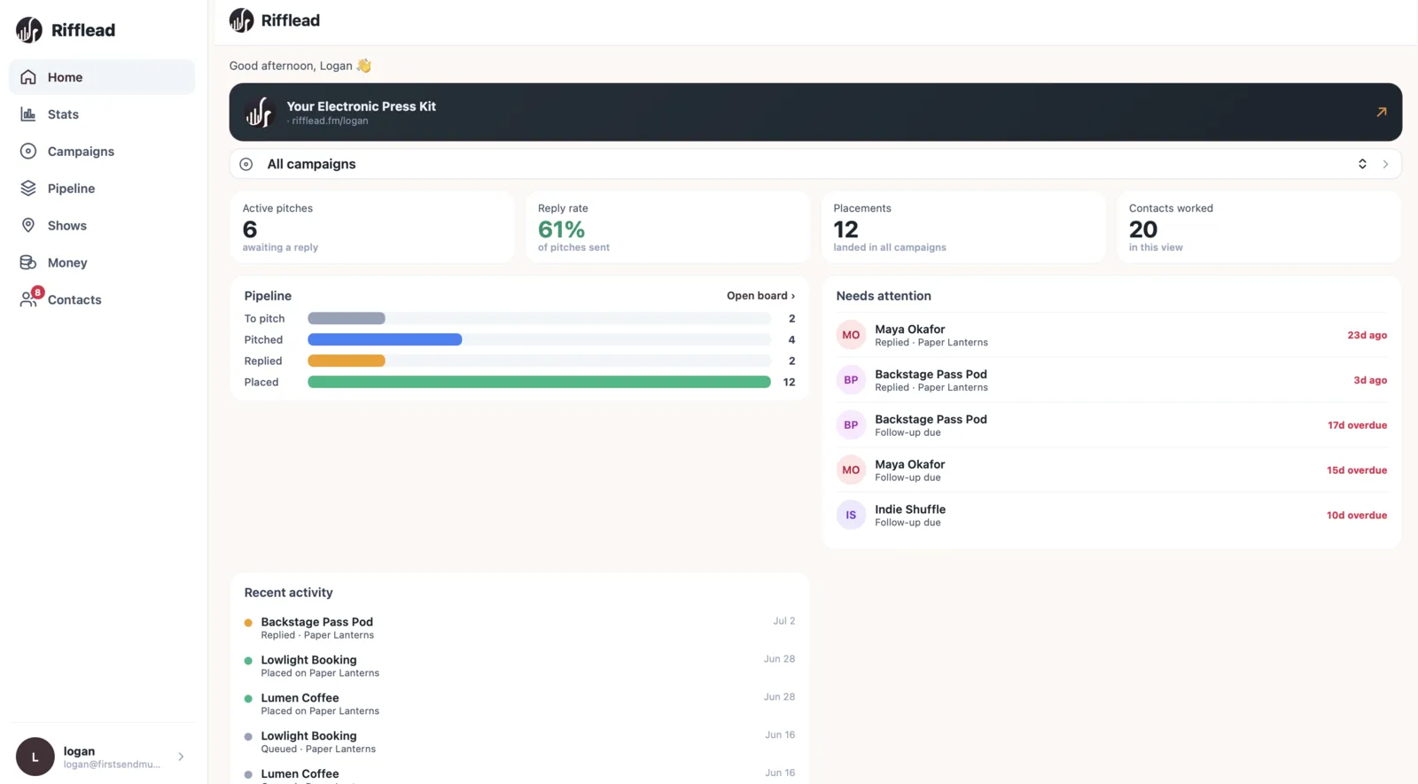Open press kit with the arrow icon

[1381, 113]
